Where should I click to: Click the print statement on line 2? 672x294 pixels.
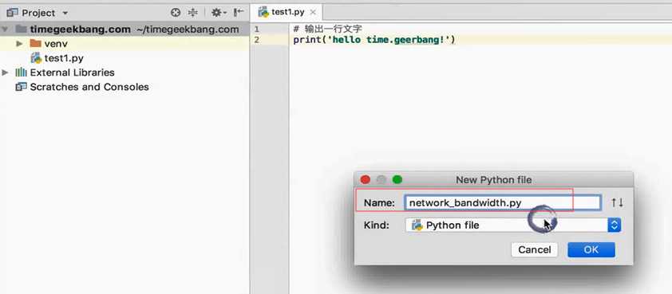pyautogui.click(x=374, y=40)
